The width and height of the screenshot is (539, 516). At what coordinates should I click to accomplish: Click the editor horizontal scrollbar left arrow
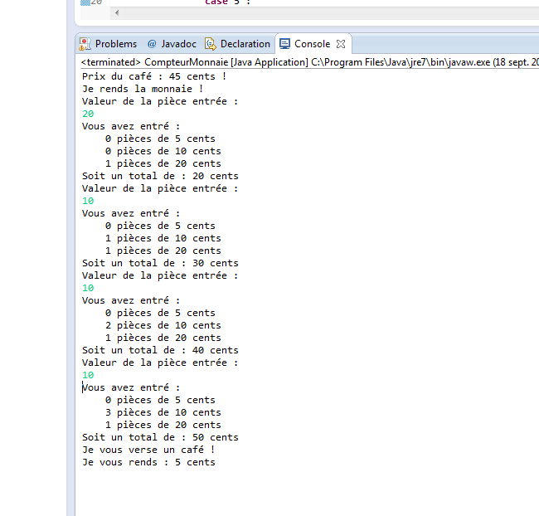116,13
